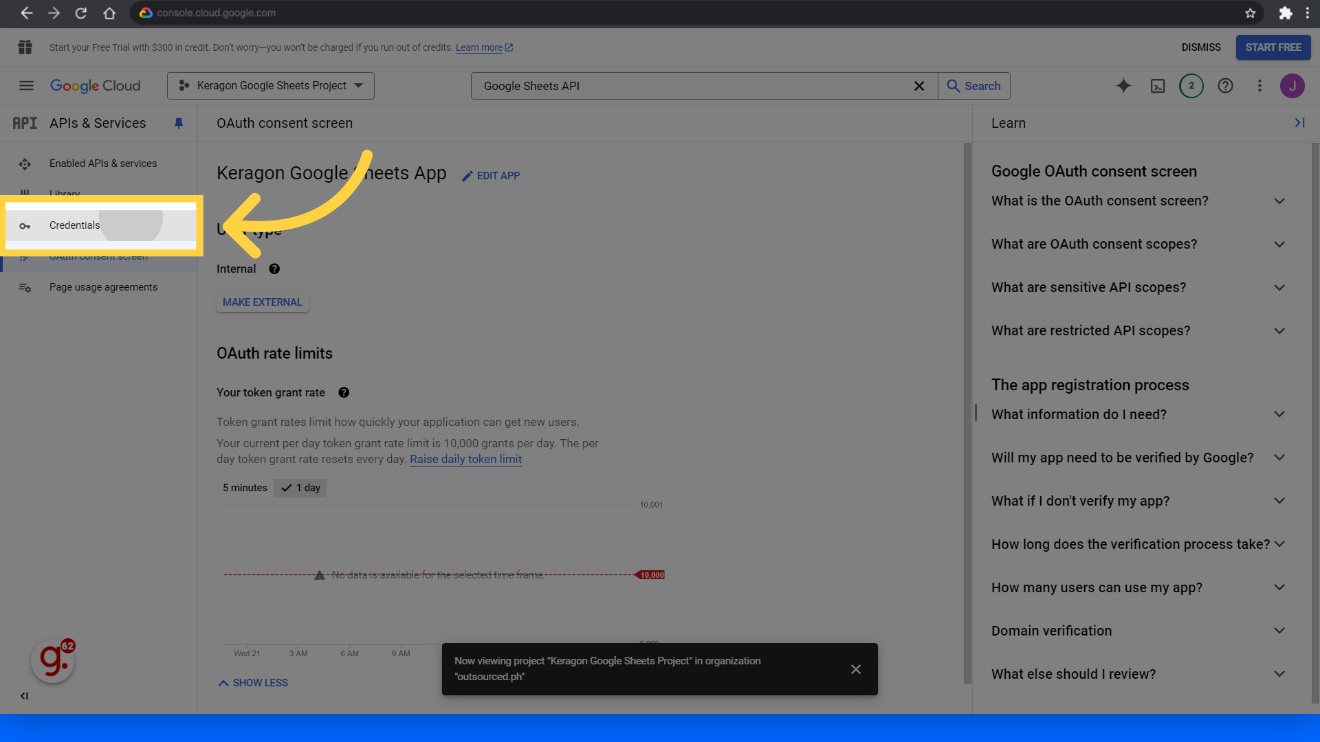This screenshot has width=1320, height=742.
Task: Dismiss the free trial banner
Action: 1201,47
